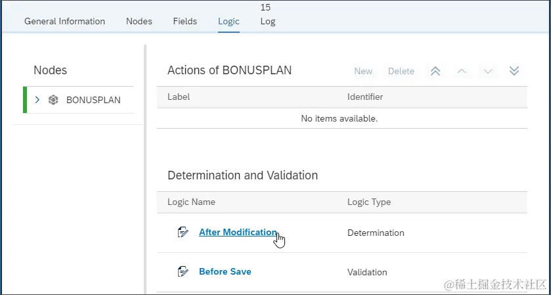Viewport: 551px width, 295px height.
Task: Click the Identifier column header
Action: [x=364, y=97]
